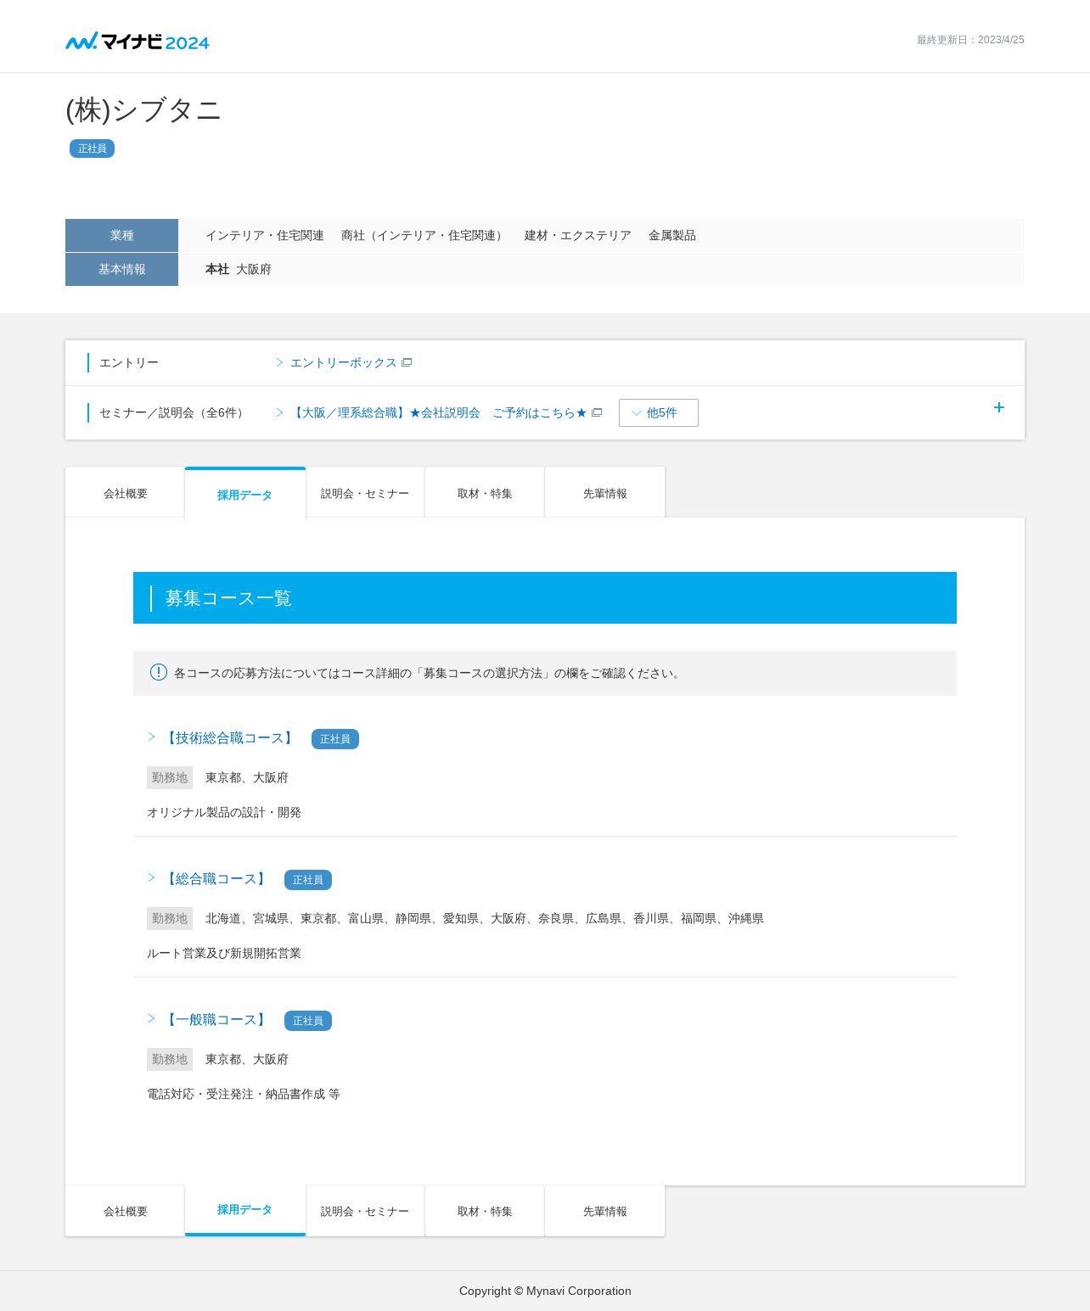Switch to top 説明会・セミナー tab

tap(365, 493)
